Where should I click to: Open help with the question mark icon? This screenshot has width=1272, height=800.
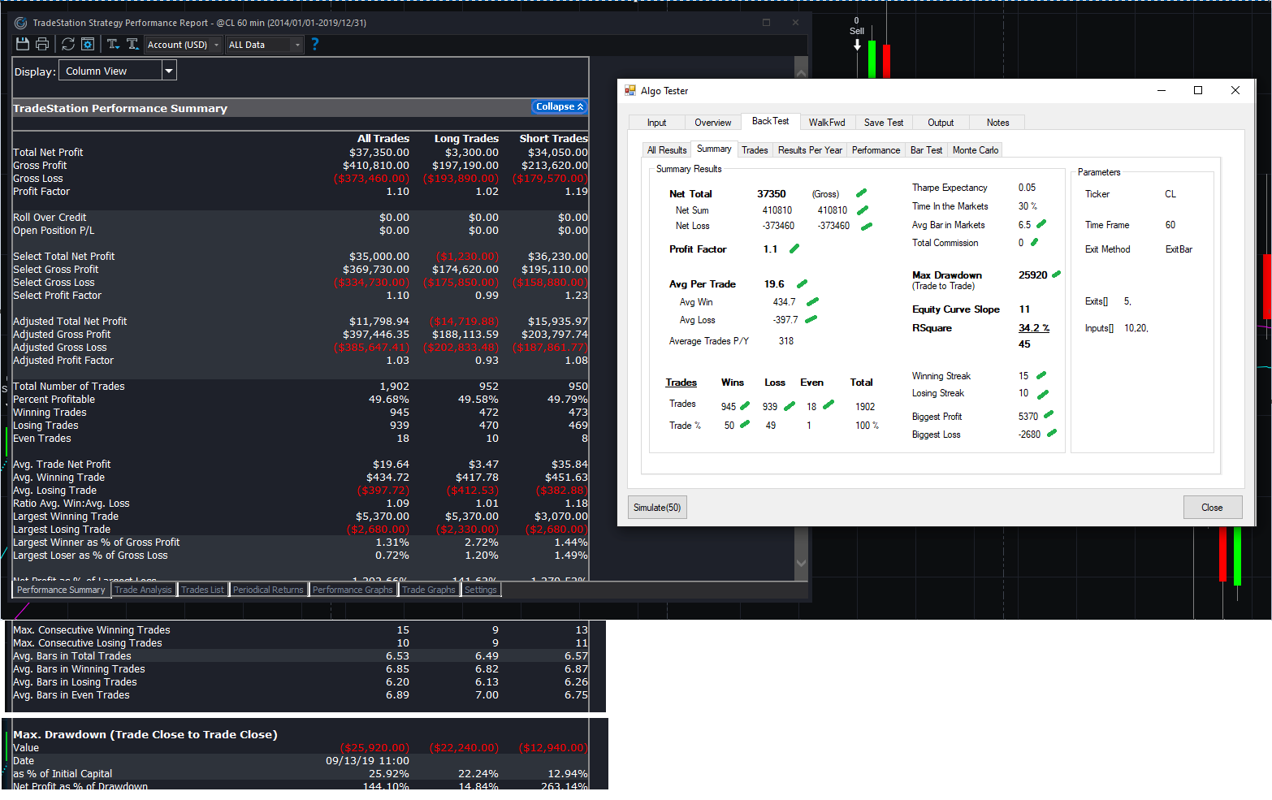(315, 44)
